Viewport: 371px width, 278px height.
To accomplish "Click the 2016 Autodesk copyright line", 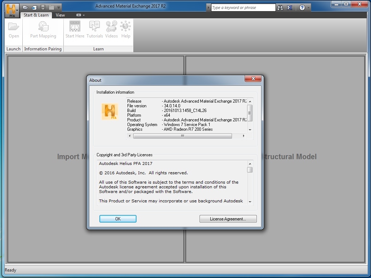I will click(x=143, y=173).
